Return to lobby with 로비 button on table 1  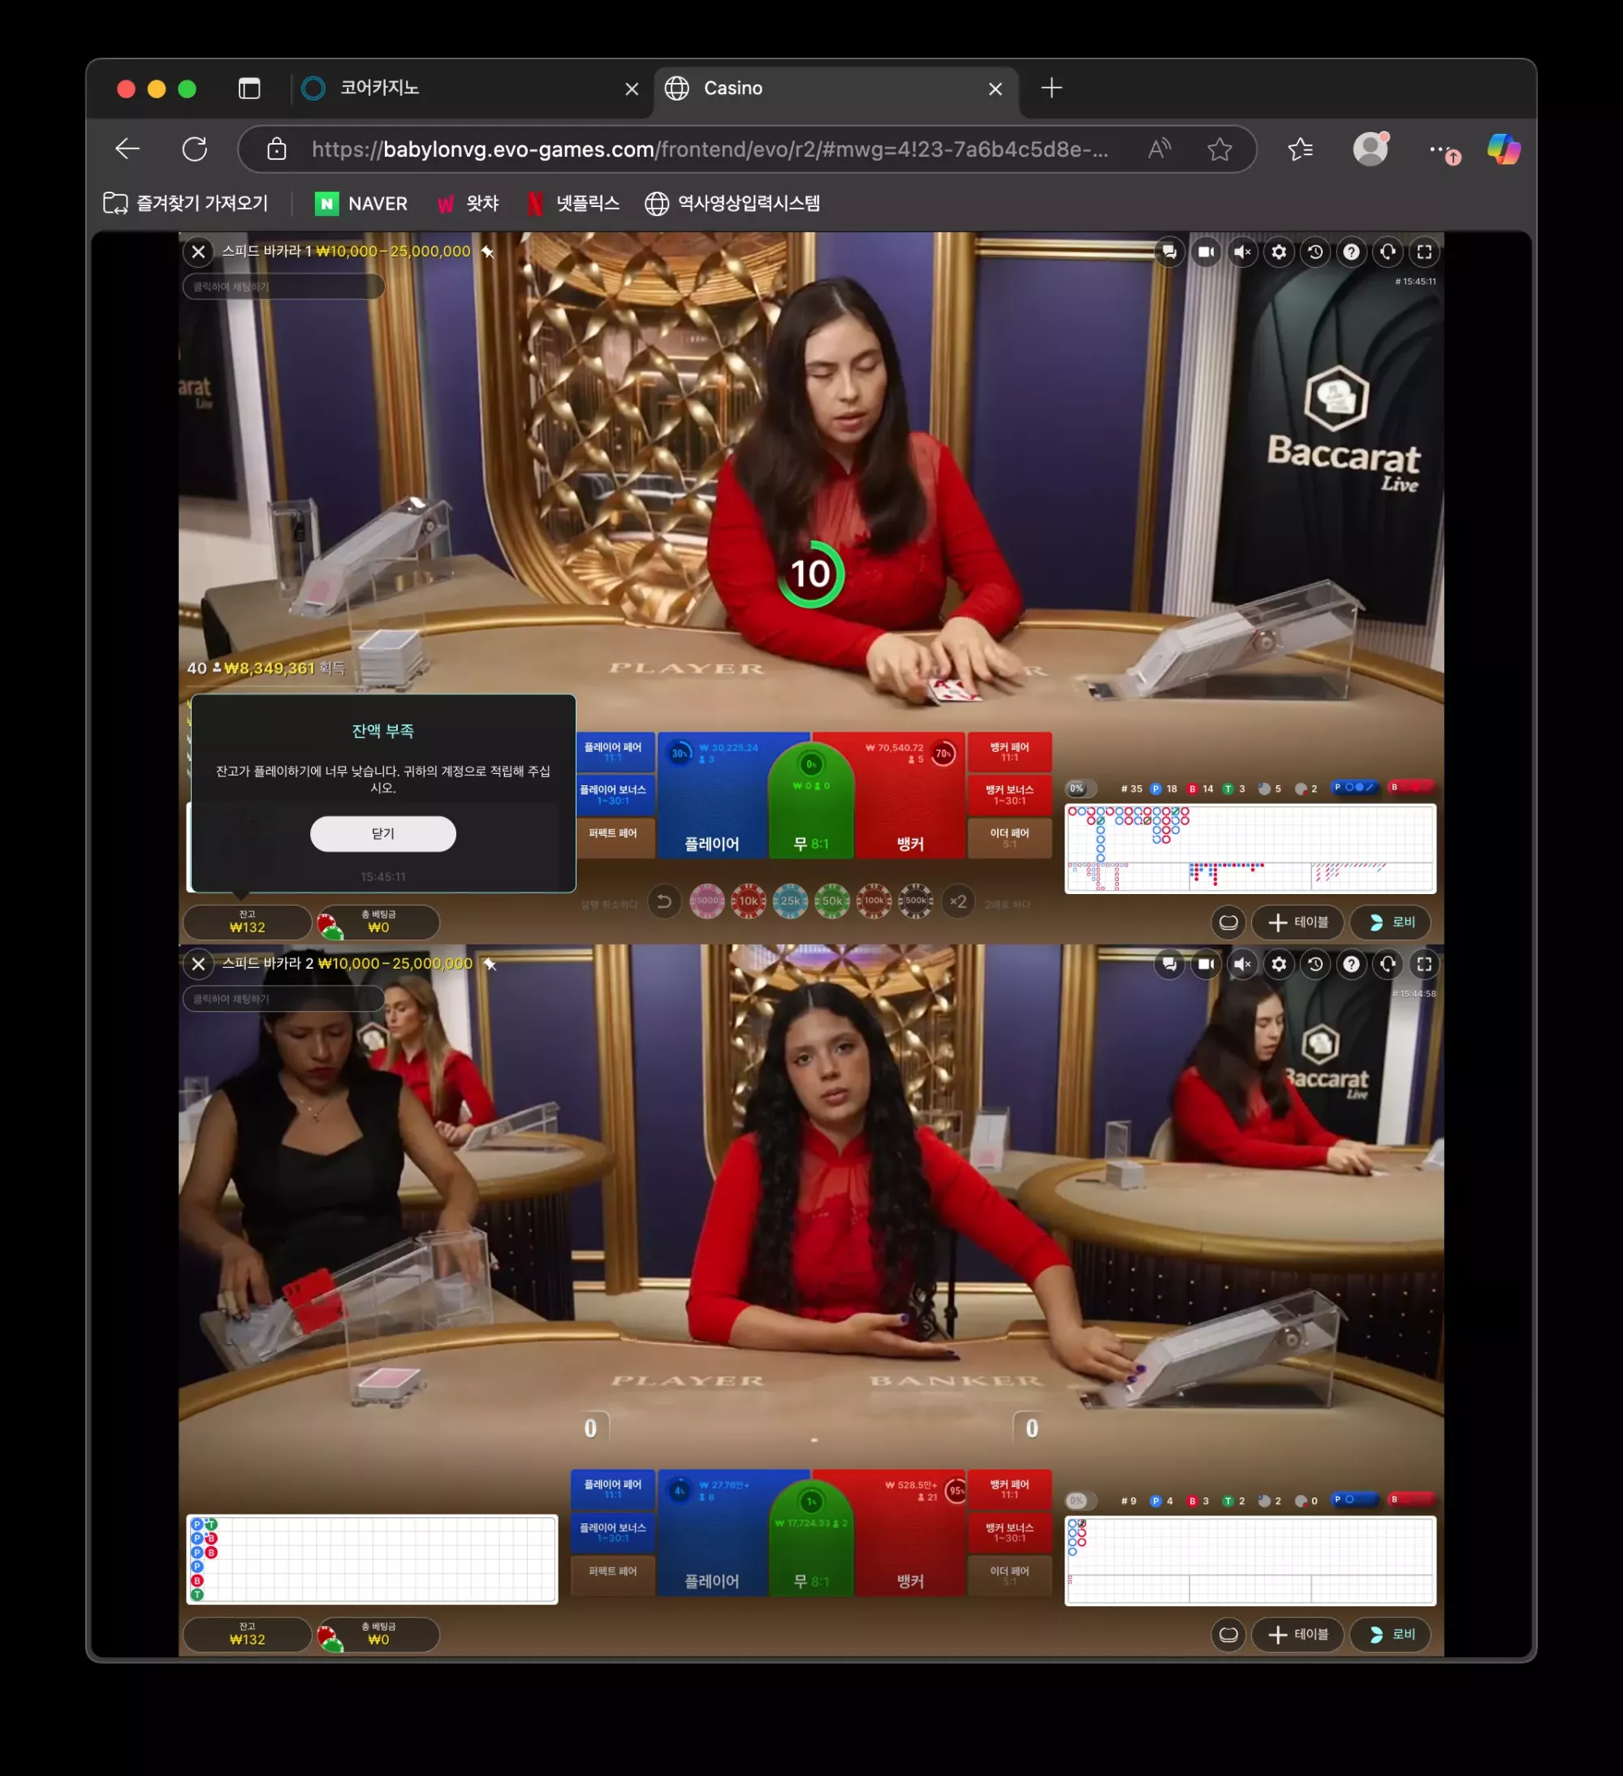coord(1392,923)
